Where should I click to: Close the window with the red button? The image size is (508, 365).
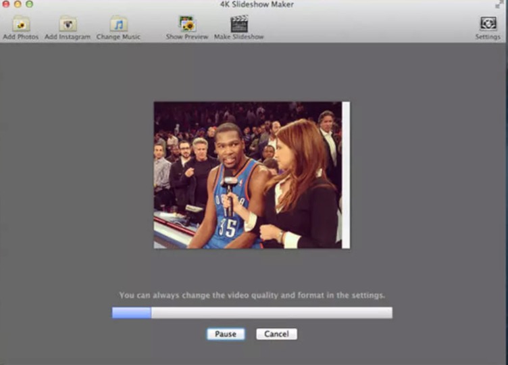pyautogui.click(x=6, y=4)
